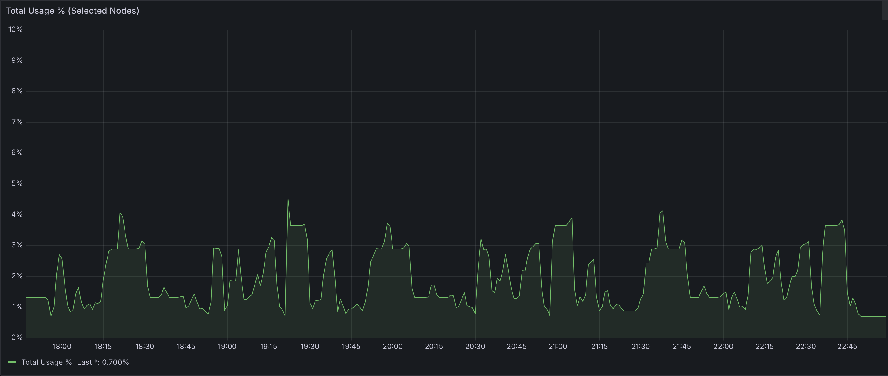
Task: Click the 0% y-axis label
Action: click(x=17, y=337)
